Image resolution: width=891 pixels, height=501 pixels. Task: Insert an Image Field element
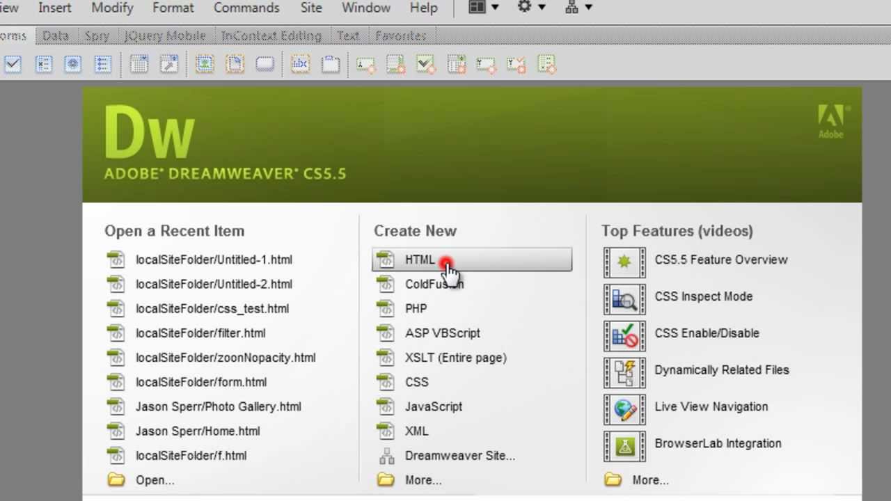pos(204,65)
